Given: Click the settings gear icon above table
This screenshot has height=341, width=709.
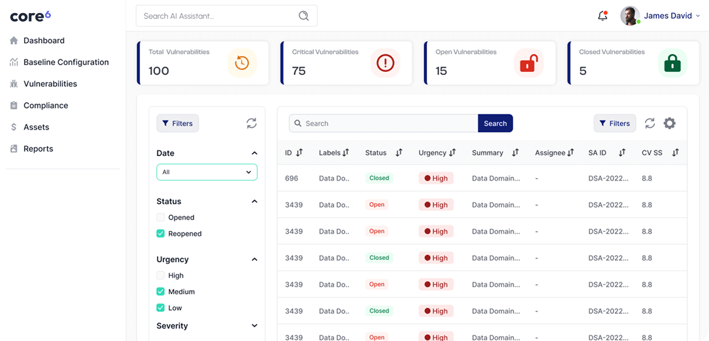Looking at the screenshot, I should [x=670, y=123].
